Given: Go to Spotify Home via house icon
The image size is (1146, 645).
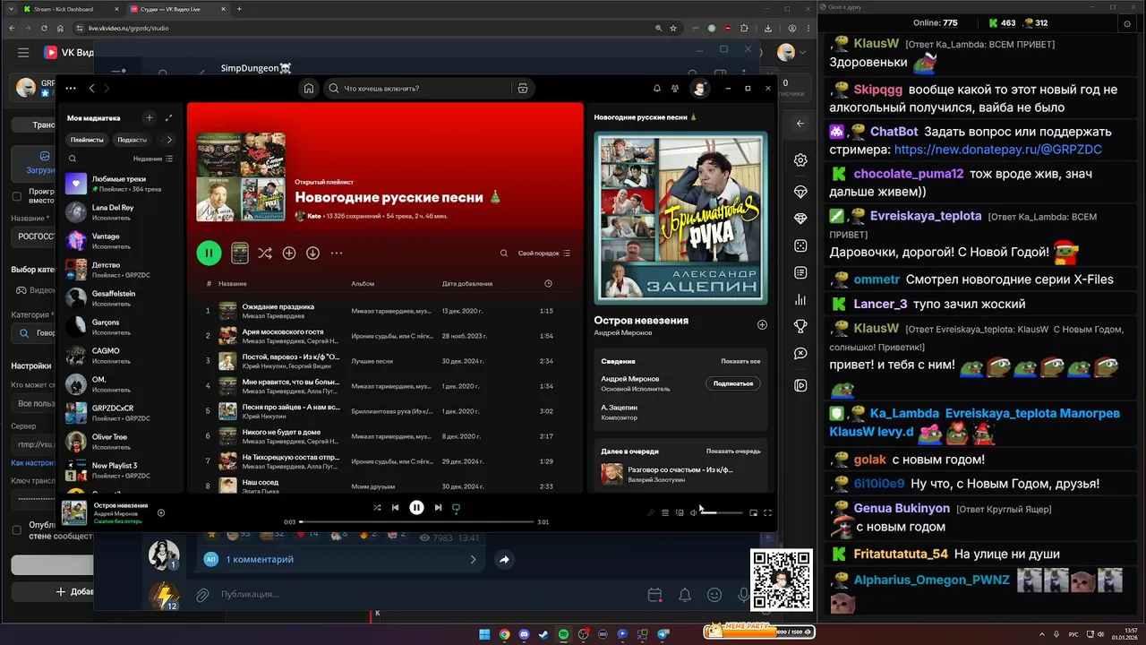Looking at the screenshot, I should 309,89.
